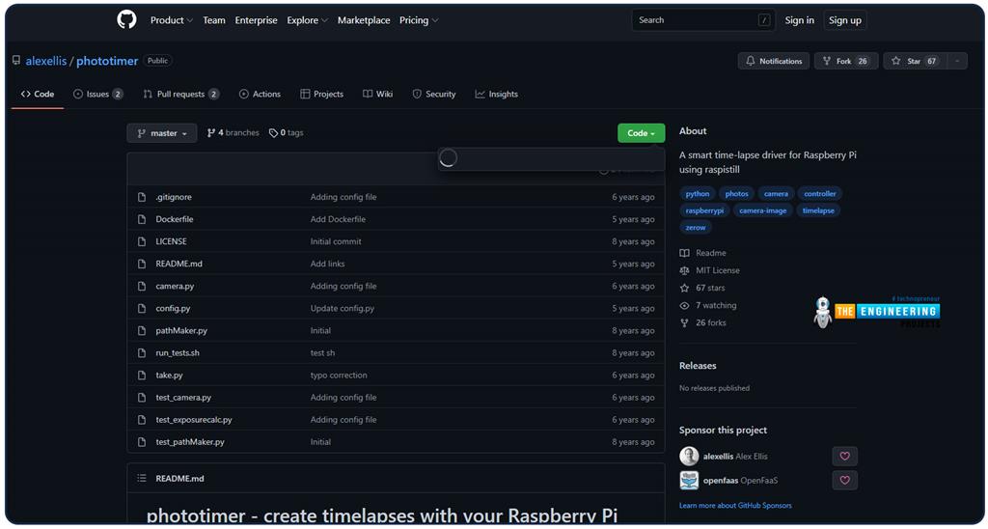Sponsor alexellis with the heart button
Screen dimensions: 988x529
coord(844,457)
